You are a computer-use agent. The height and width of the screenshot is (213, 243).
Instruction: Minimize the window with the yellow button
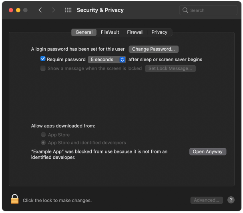tap(18, 10)
